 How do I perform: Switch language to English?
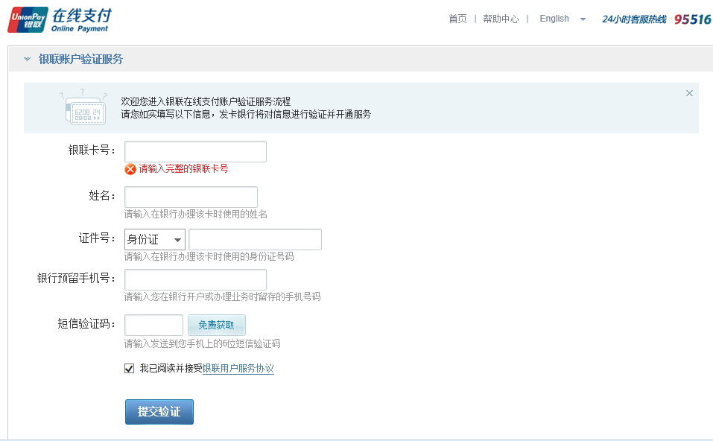pyautogui.click(x=554, y=19)
